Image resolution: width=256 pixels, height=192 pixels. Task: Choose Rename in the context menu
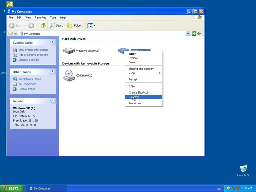point(143,97)
